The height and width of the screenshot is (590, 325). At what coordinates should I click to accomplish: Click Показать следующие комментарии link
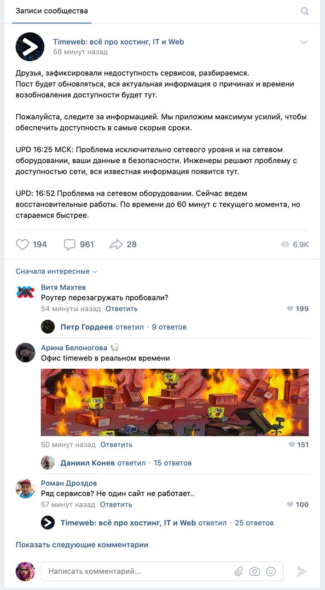[x=82, y=545]
